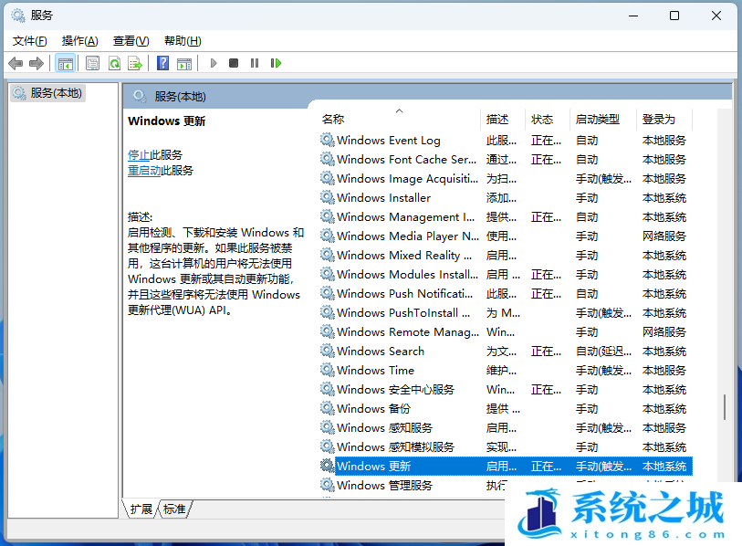Sort by the 登录为 column header

point(664,119)
